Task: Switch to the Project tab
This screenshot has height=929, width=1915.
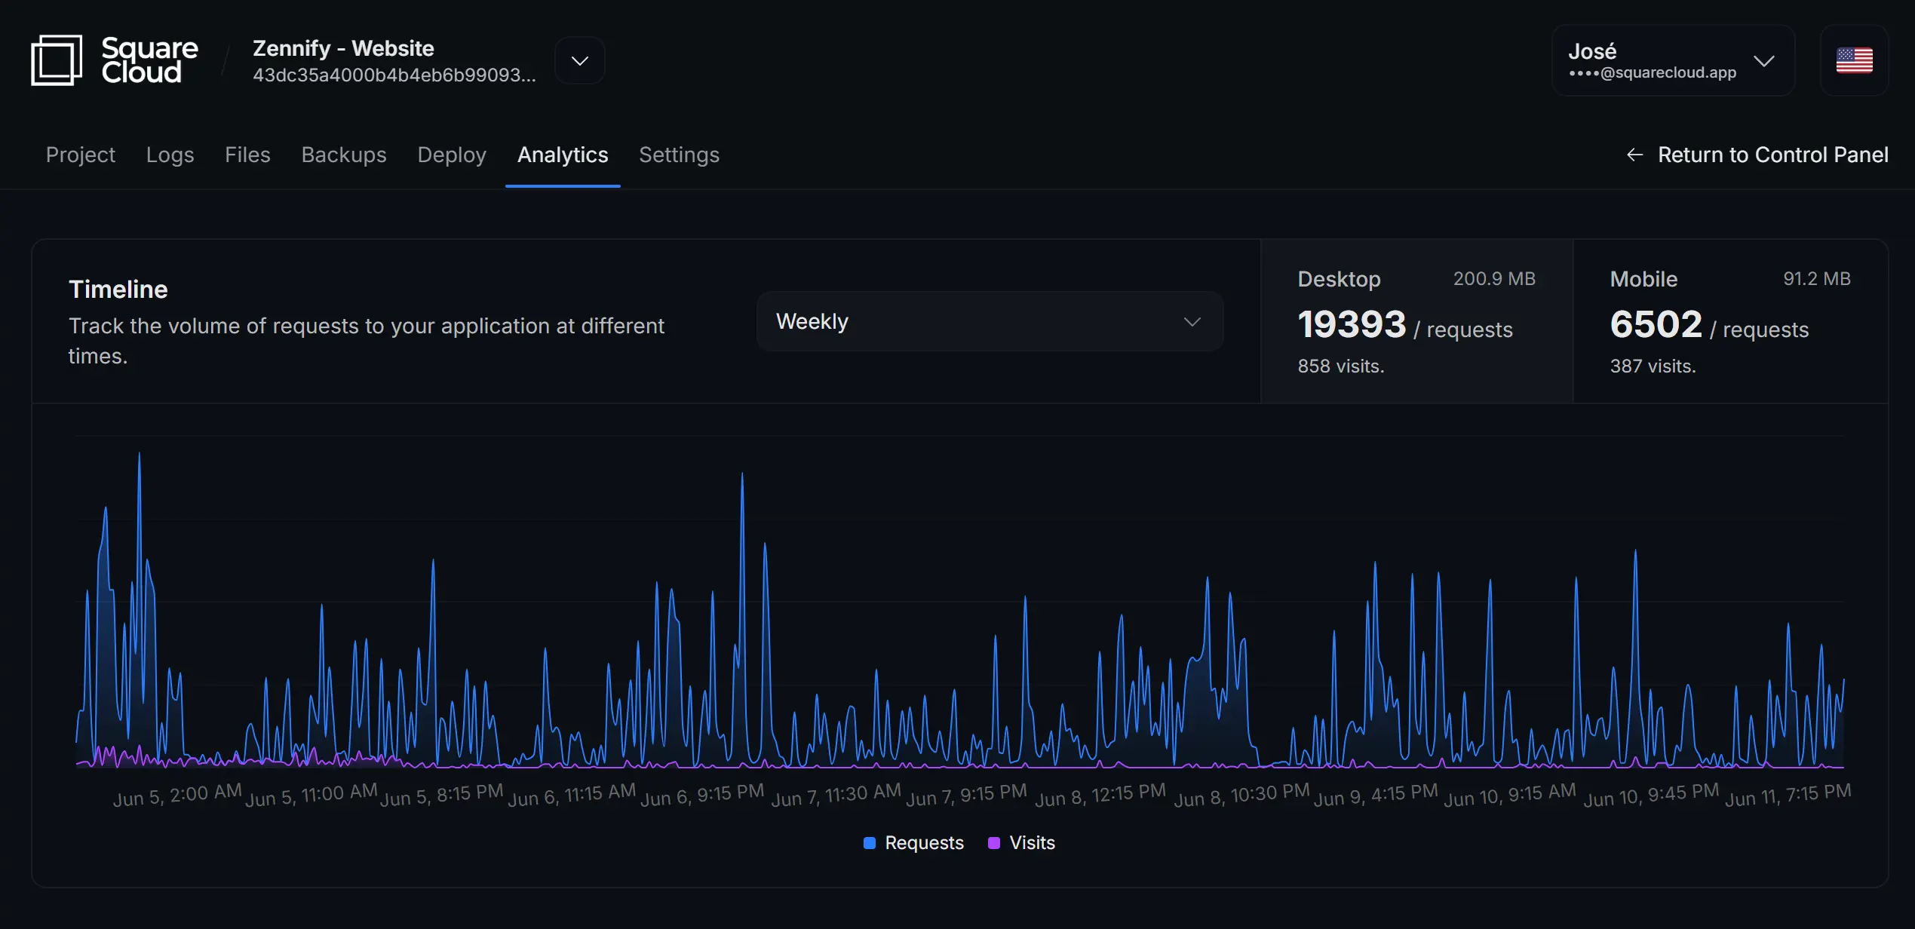Action: click(81, 155)
